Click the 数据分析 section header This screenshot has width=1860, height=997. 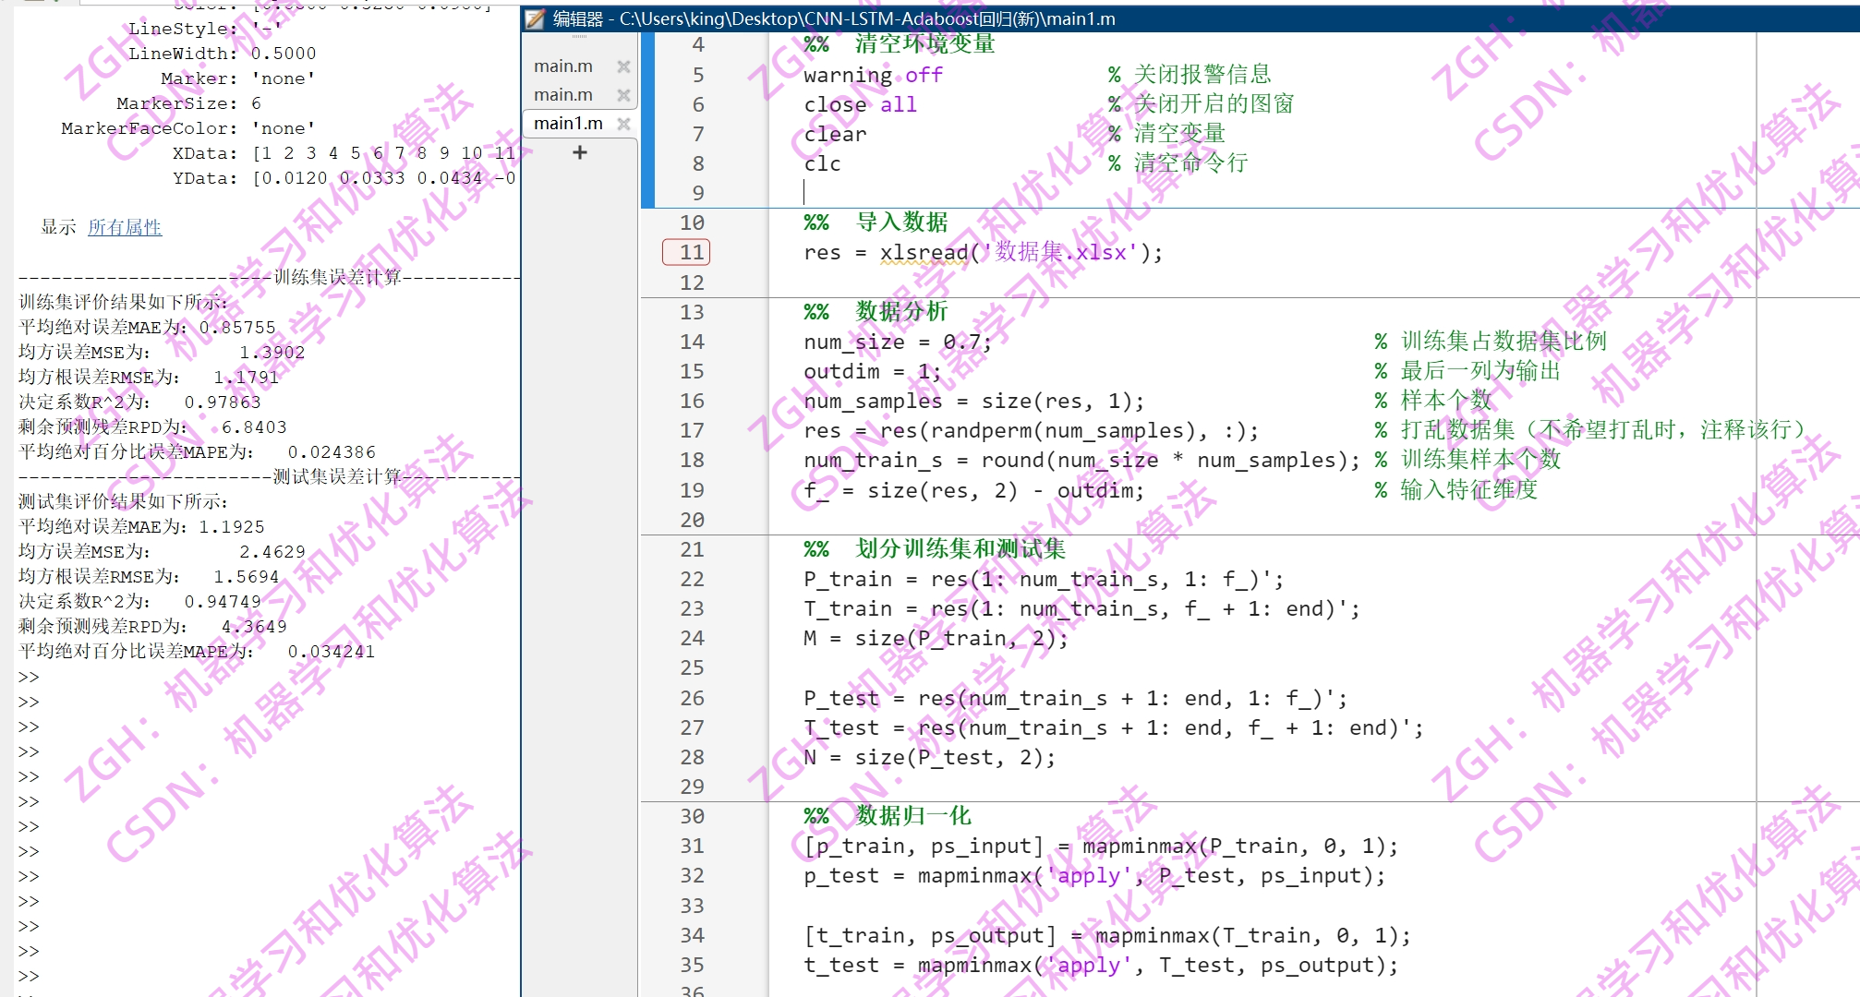[900, 312]
